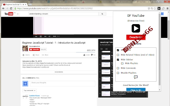Open the YouTube guide menu icon
The height and width of the screenshot is (106, 170).
click(18, 14)
